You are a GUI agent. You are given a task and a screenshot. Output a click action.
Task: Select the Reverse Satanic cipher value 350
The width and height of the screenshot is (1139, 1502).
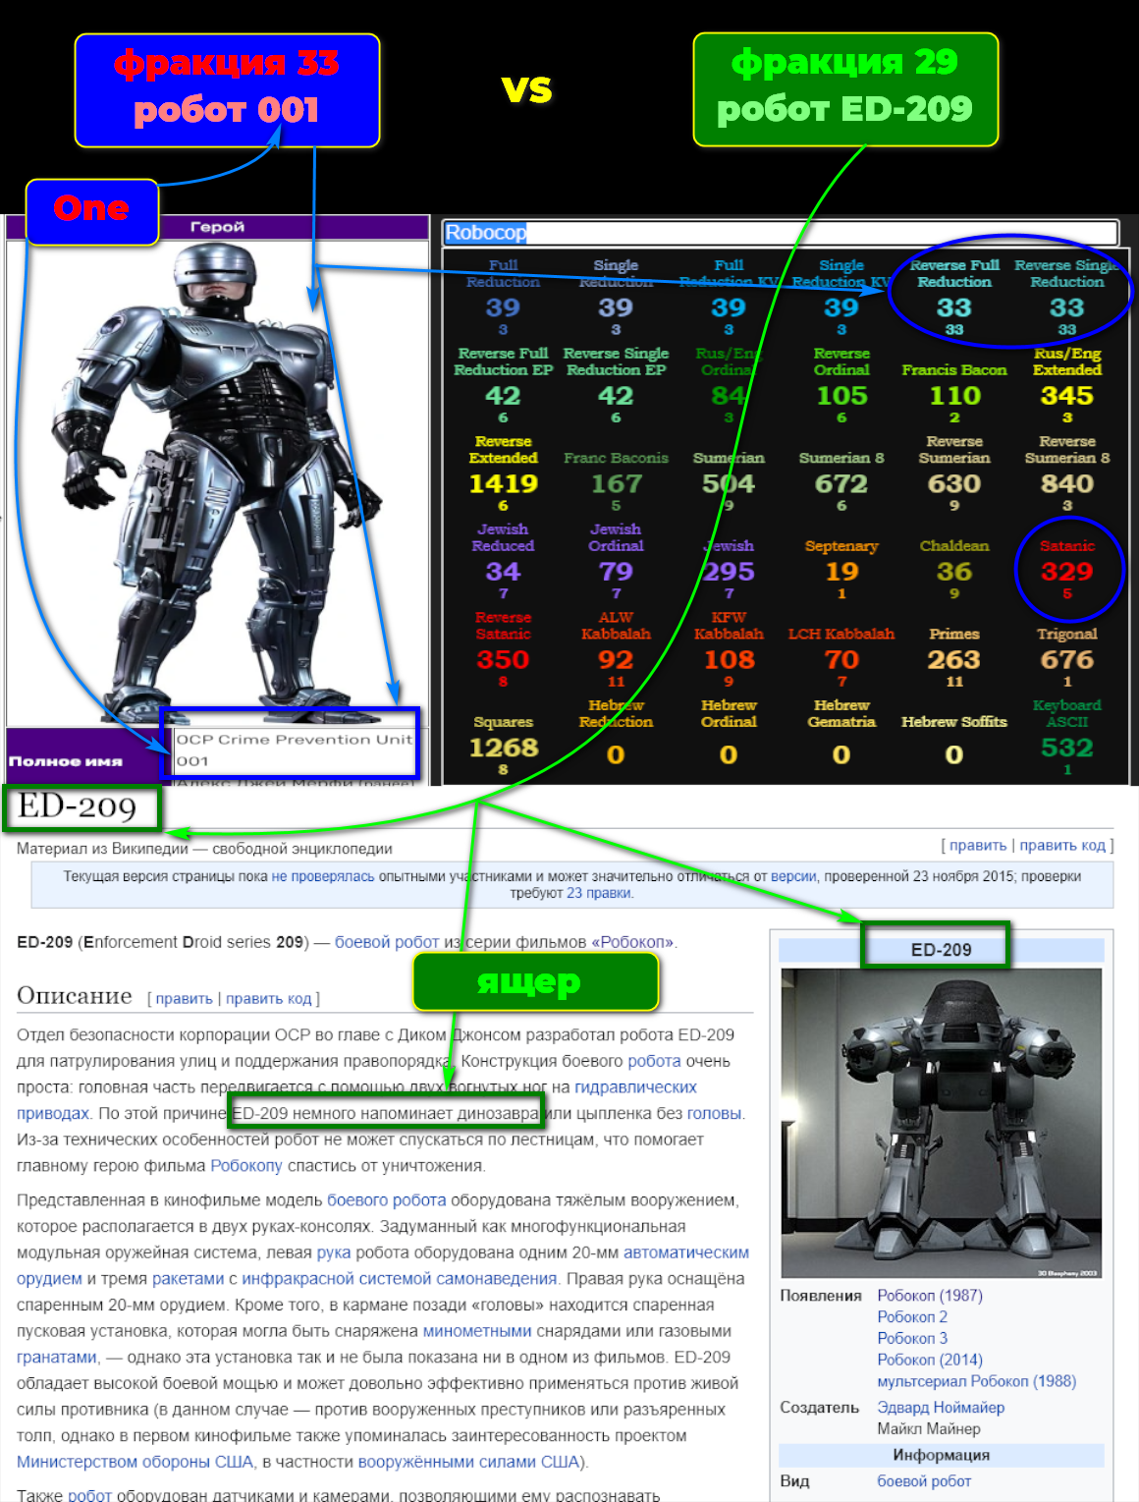(x=503, y=660)
